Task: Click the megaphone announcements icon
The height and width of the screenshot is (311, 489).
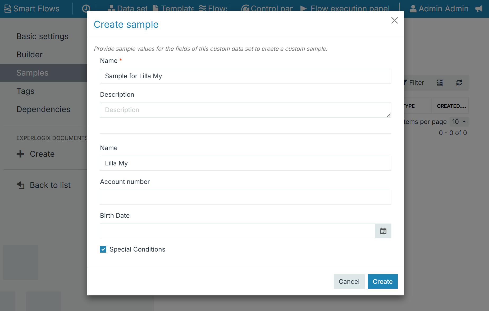Action: pos(479,9)
